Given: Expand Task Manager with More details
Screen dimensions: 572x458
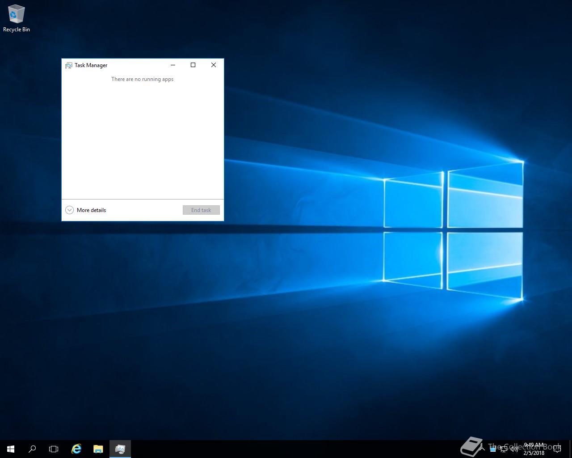Looking at the screenshot, I should pyautogui.click(x=86, y=210).
